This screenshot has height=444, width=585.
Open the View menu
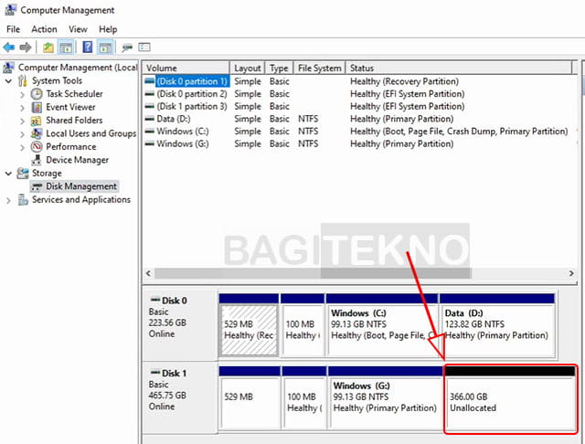click(78, 29)
